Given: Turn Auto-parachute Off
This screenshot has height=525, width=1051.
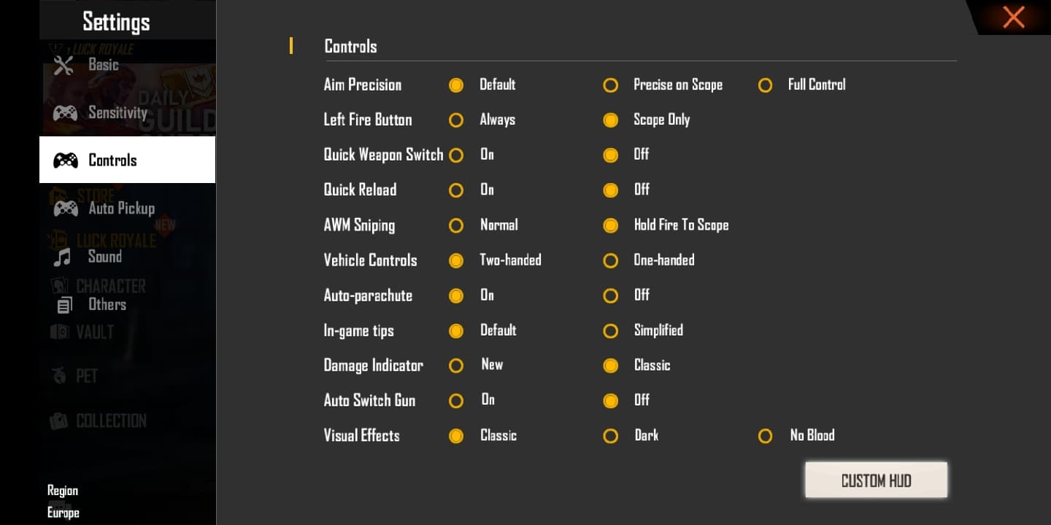Looking at the screenshot, I should pyautogui.click(x=611, y=295).
